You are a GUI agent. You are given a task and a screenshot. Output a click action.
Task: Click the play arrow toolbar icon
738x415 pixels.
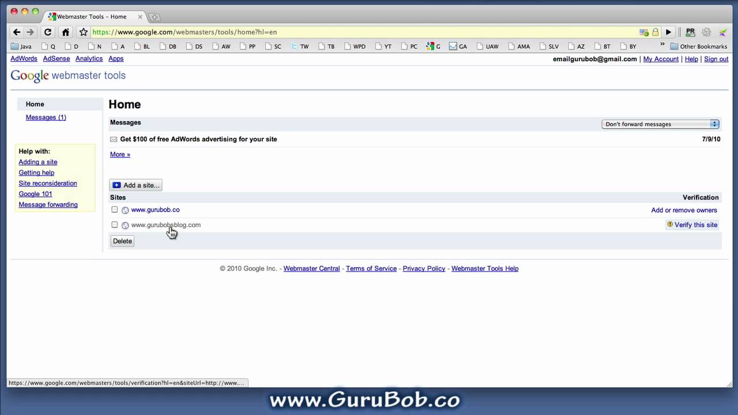coord(669,32)
